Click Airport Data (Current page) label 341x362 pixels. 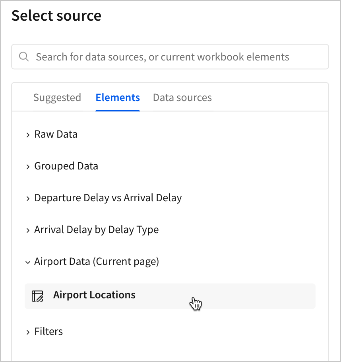point(97,262)
